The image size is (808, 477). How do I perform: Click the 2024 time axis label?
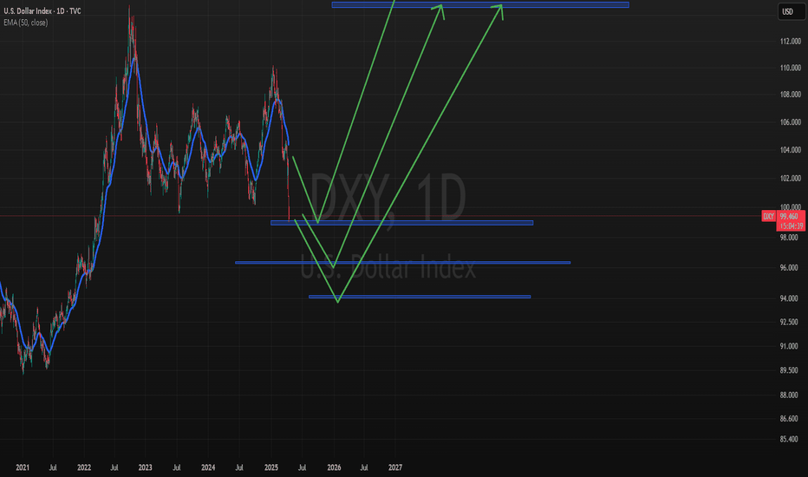click(208, 467)
